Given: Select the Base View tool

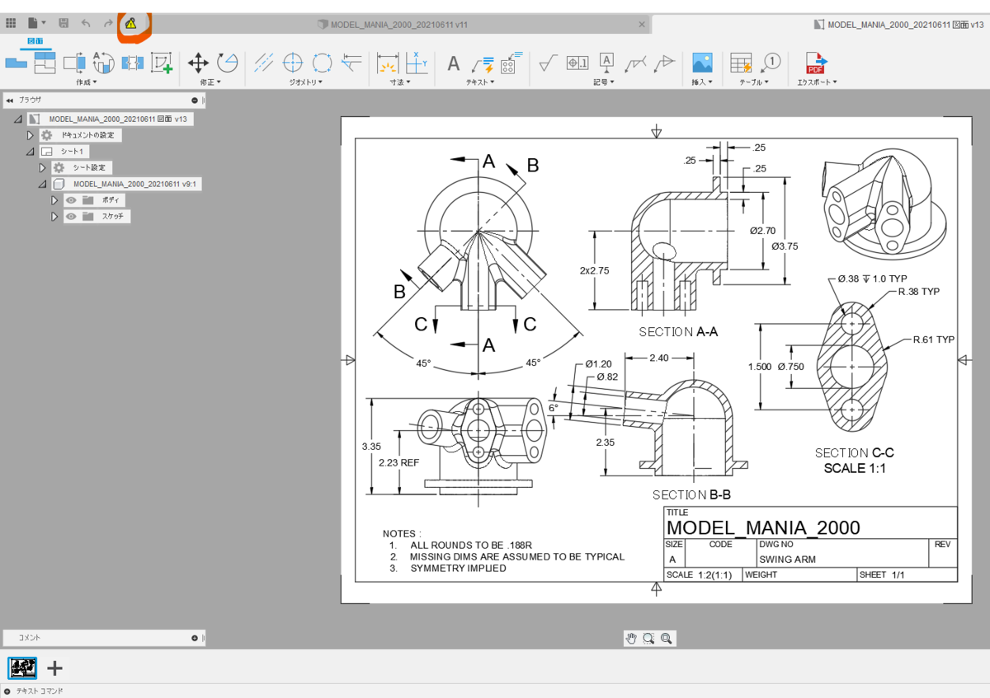Looking at the screenshot, I should point(16,62).
